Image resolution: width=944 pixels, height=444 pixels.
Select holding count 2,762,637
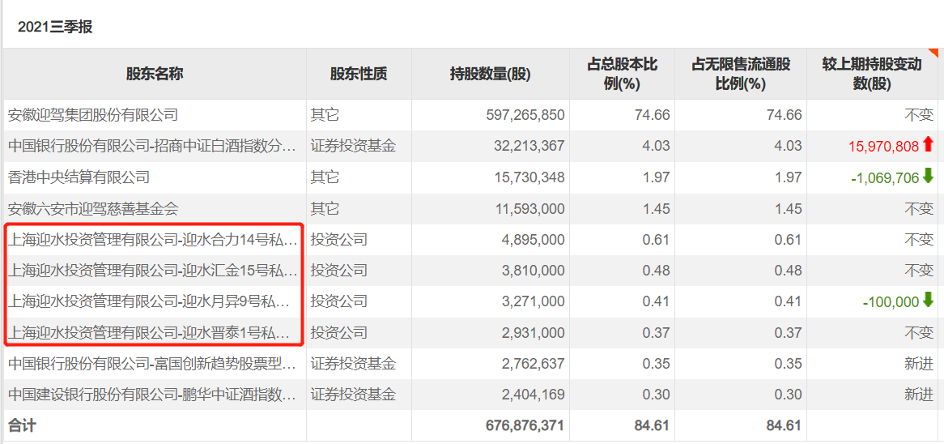tap(533, 363)
